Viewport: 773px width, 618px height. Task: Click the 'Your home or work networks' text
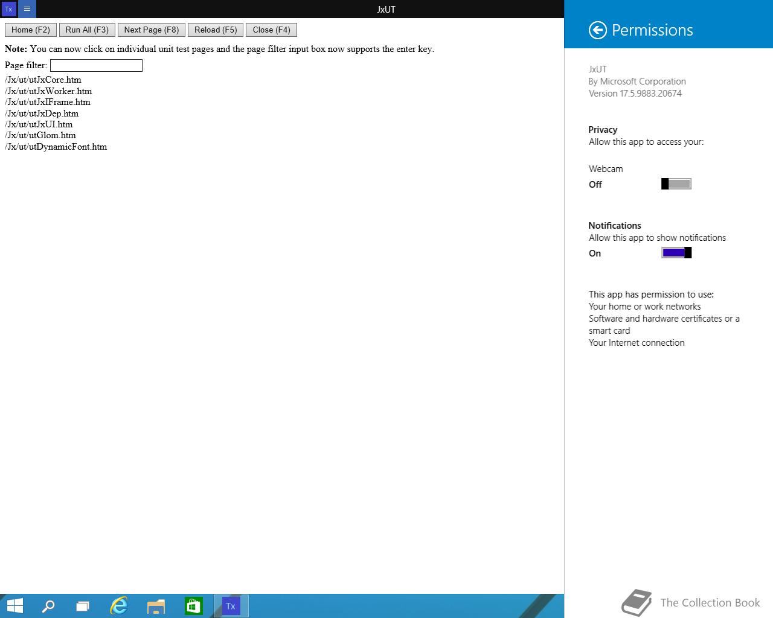[644, 307]
